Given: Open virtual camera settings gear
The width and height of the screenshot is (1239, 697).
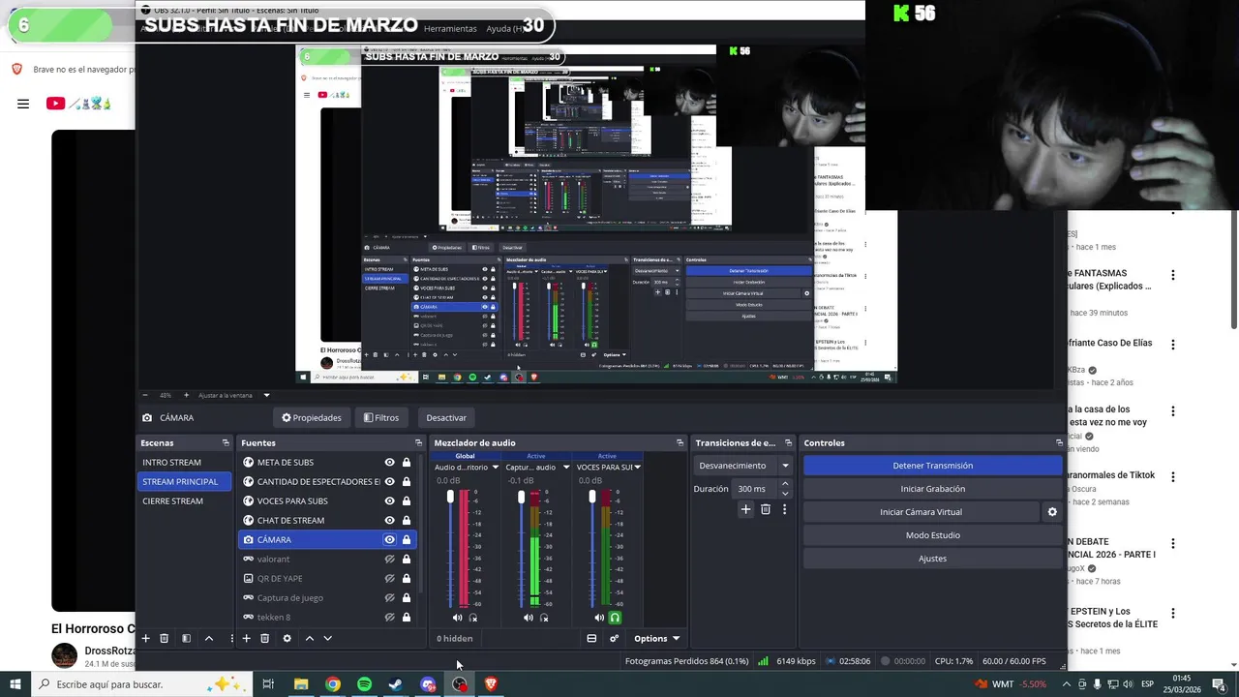Looking at the screenshot, I should point(1052,512).
